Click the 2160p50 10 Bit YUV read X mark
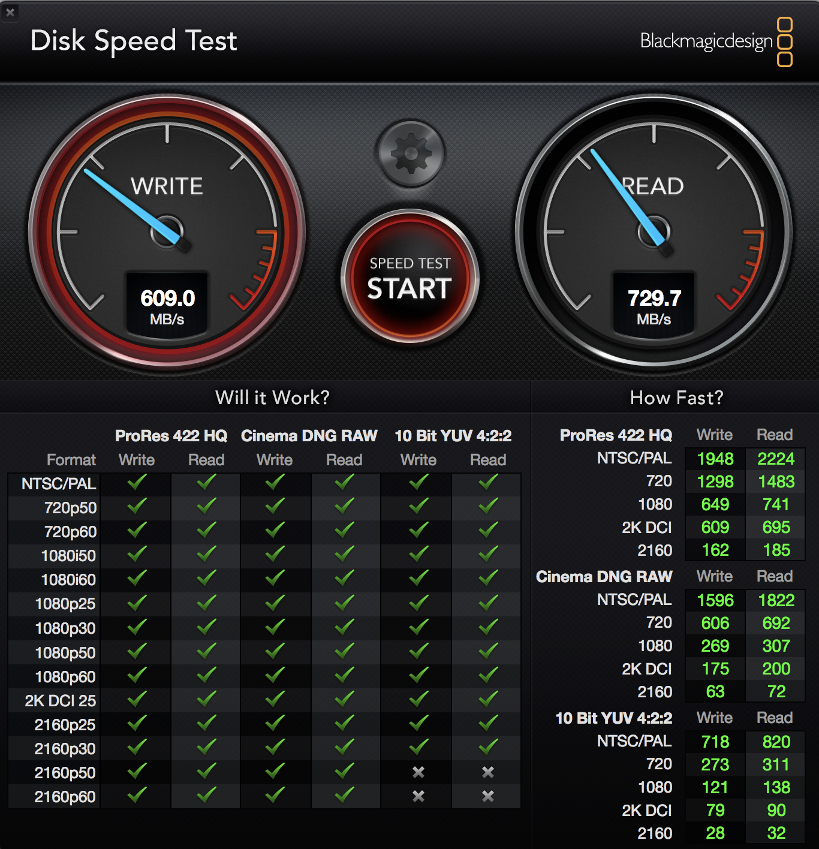Screen dimensions: 819x849 click(488, 772)
